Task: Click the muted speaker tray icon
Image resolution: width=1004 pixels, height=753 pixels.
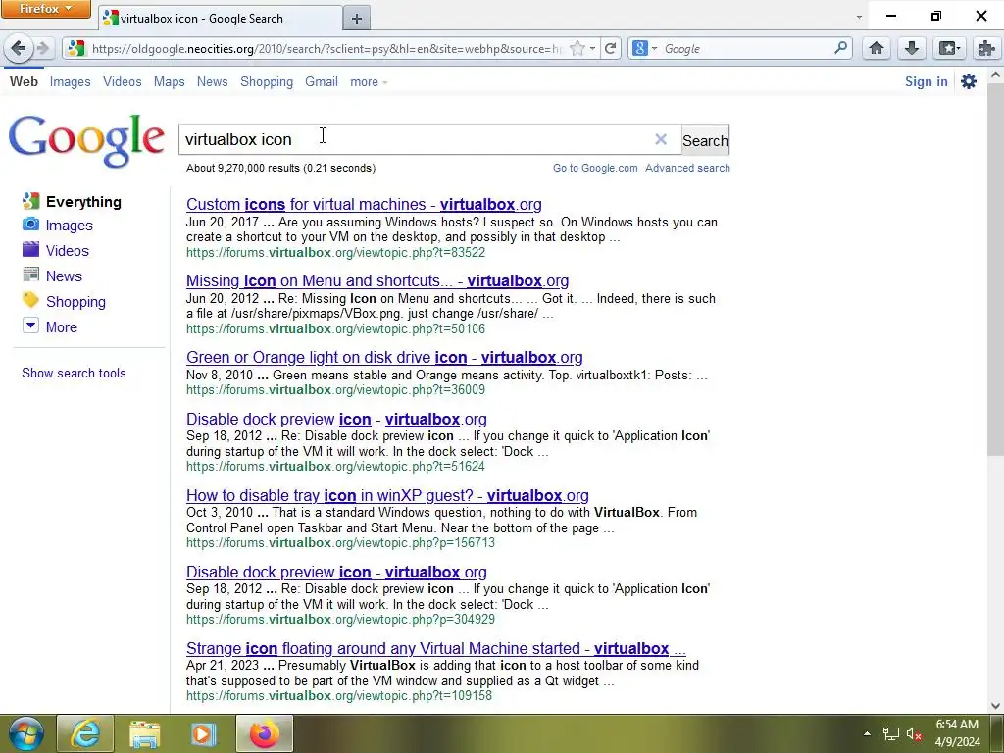Action: pos(914,734)
